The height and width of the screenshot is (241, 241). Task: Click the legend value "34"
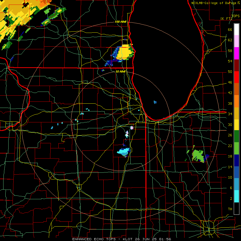click(x=230, y=114)
